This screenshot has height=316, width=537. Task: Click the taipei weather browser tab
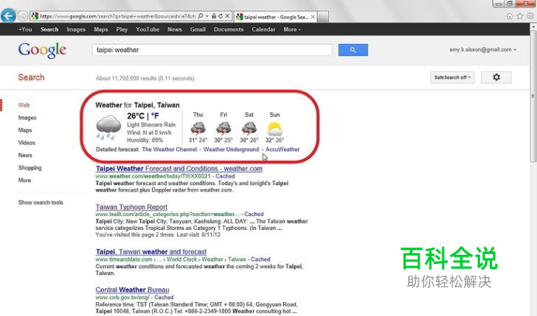coord(276,17)
